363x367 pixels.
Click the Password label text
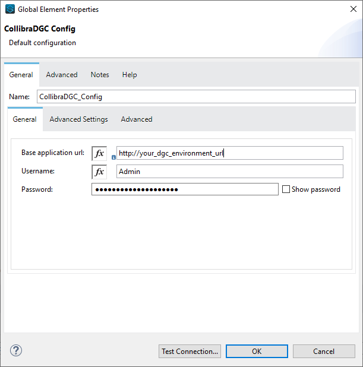coord(37,189)
